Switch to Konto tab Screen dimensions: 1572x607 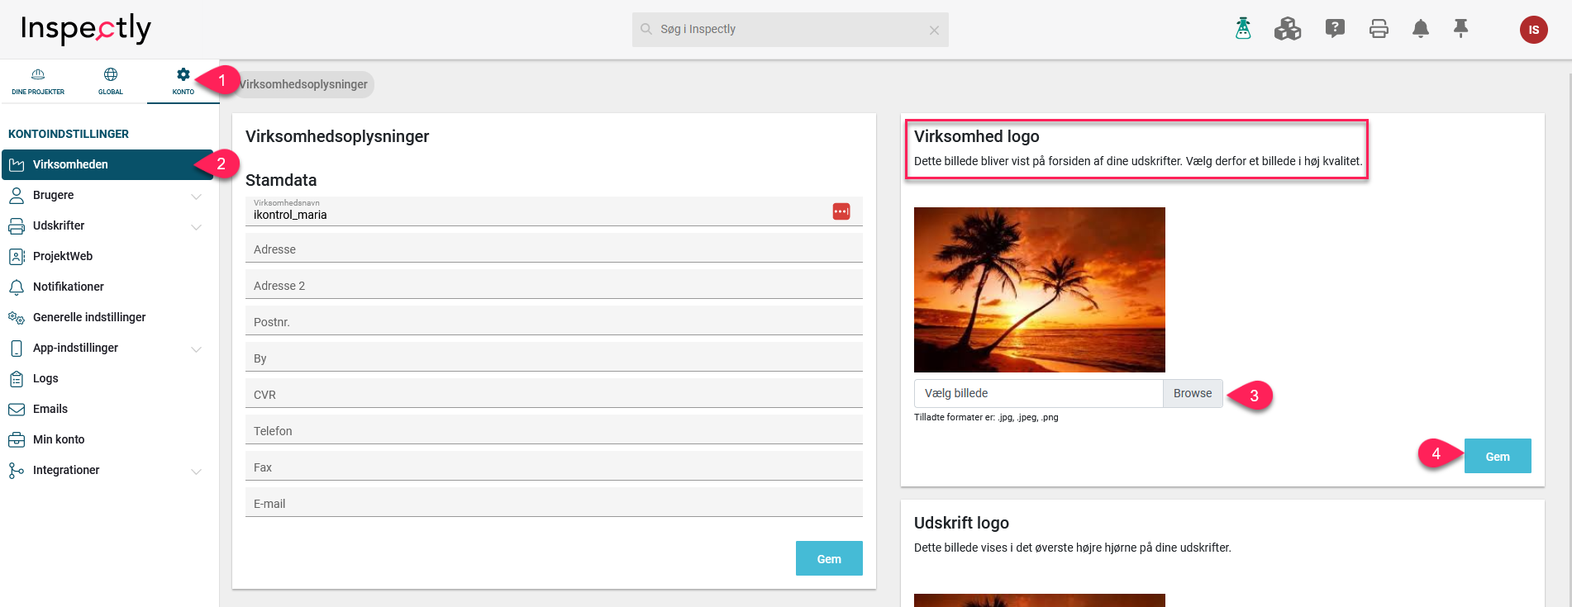coord(183,82)
